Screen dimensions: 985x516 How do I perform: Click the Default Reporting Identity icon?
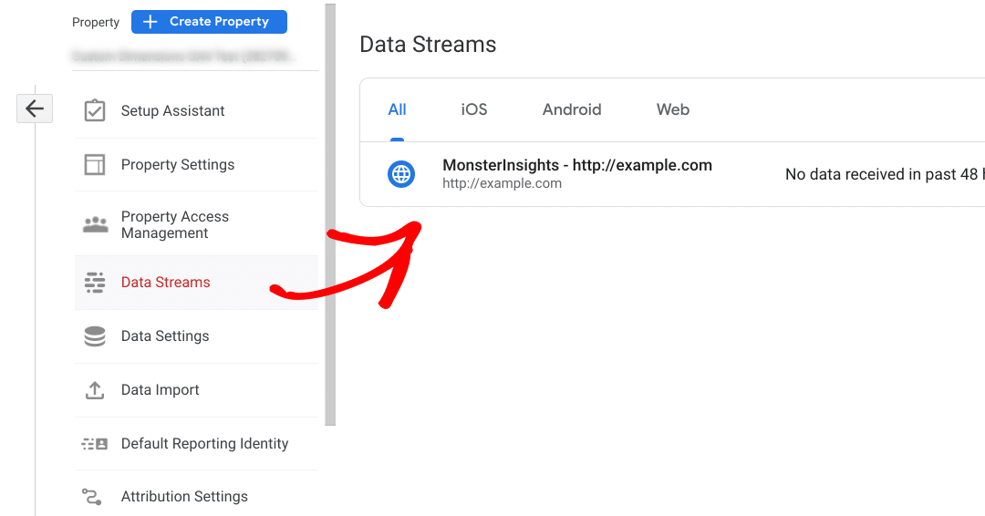pyautogui.click(x=95, y=444)
